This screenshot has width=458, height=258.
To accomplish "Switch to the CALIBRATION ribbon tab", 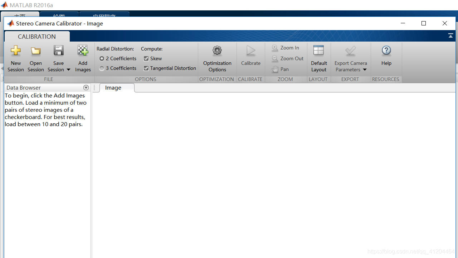I will [37, 37].
